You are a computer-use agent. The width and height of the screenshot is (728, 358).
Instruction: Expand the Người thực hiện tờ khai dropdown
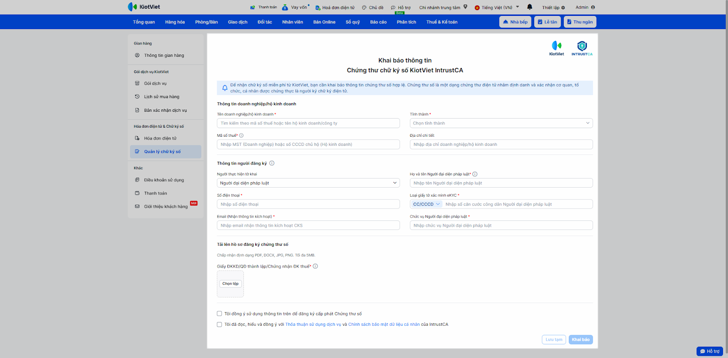click(308, 183)
